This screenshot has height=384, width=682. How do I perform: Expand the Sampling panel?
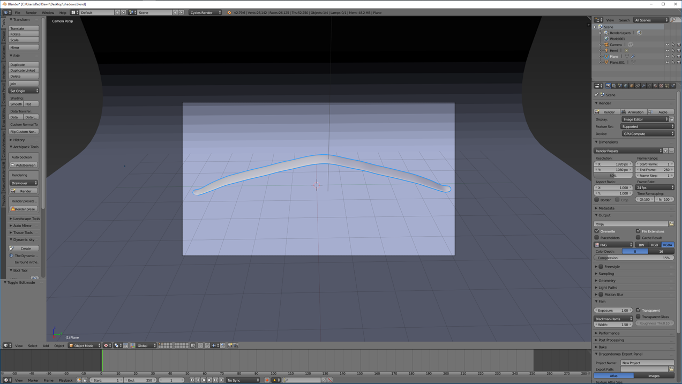click(606, 274)
